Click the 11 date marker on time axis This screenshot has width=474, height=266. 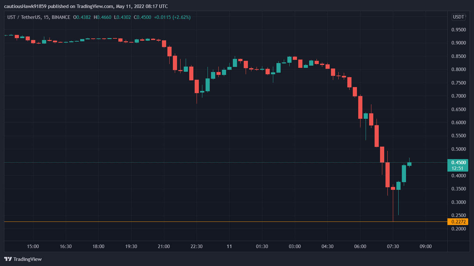[x=229, y=246]
